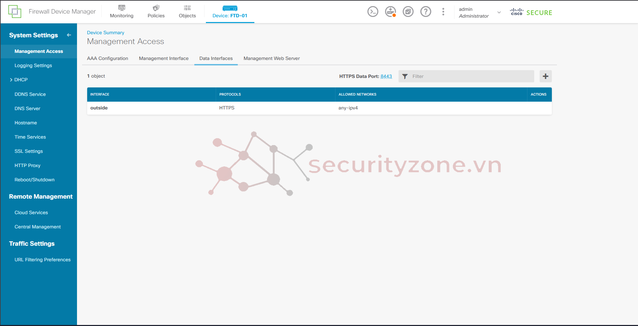Viewport: 638px width, 326px height.
Task: Expand the DHCP tree item
Action: pyautogui.click(x=11, y=80)
